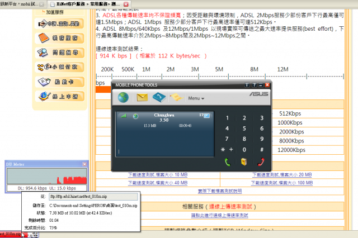The width and height of the screenshot is (358, 238).
Task: Click the hash key on the keypad
Action: [262, 150]
